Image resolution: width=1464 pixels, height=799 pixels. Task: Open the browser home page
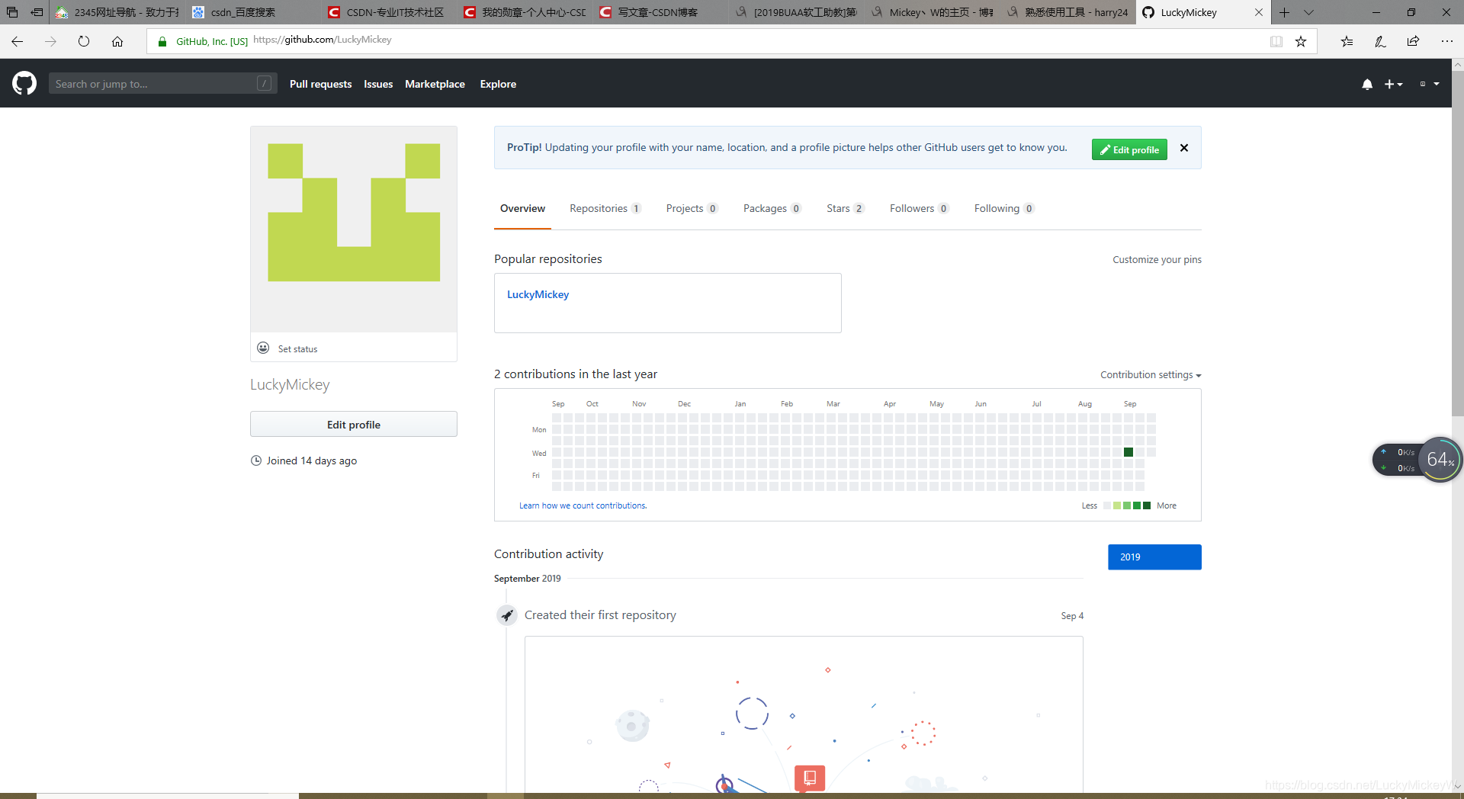click(117, 41)
